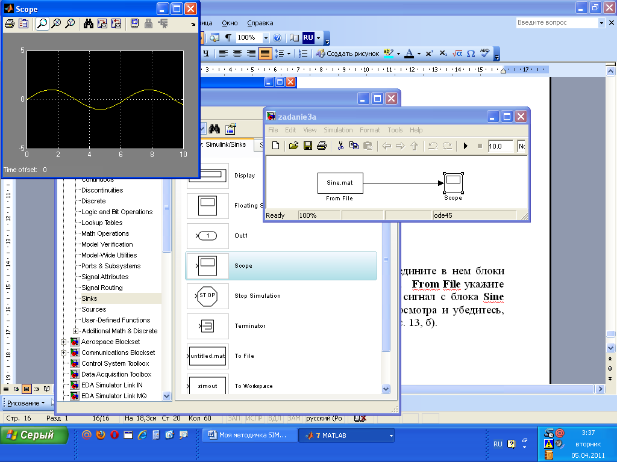Click Restore saved axes settings icon in Scope
617x462 pixels.
[x=116, y=23]
